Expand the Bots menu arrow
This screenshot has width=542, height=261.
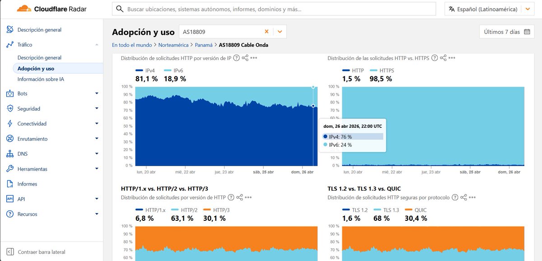coord(97,93)
